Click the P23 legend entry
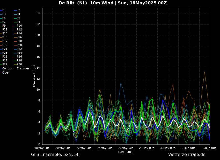The height and width of the screenshot is (160, 220). coord(5,53)
